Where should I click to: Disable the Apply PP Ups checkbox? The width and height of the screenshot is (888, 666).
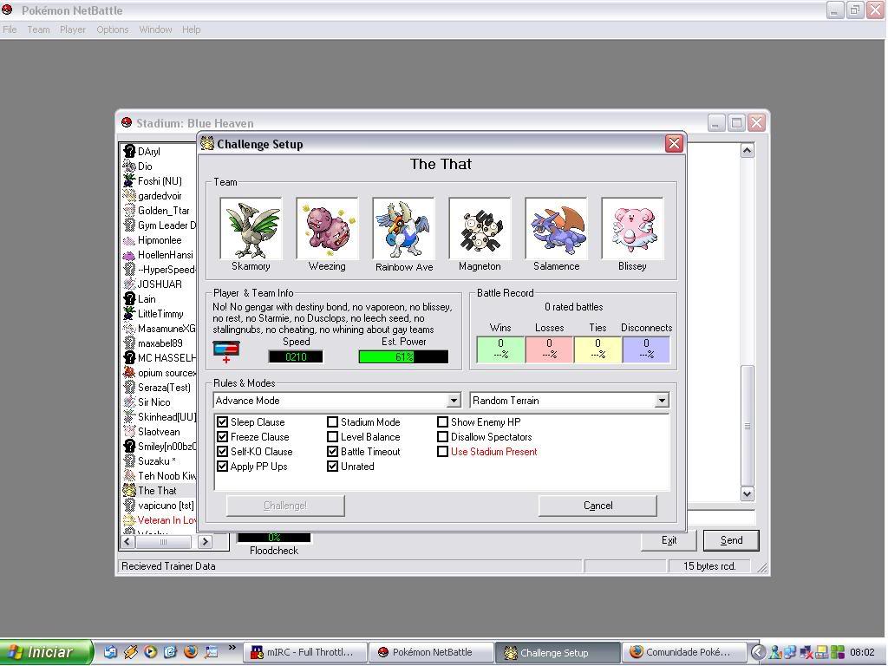223,466
